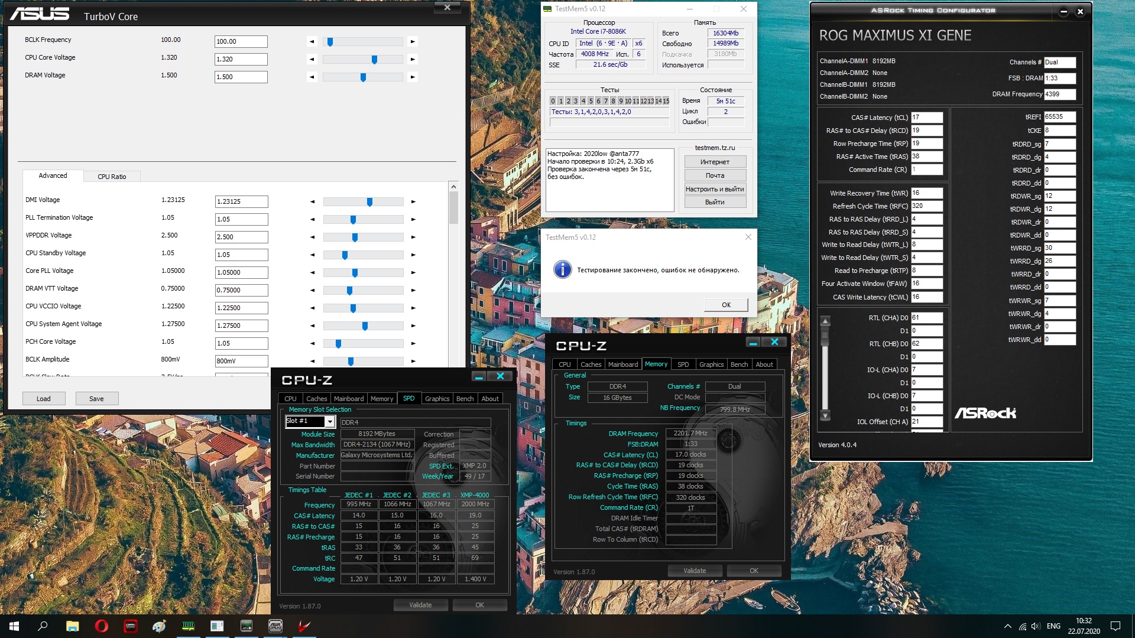Image resolution: width=1135 pixels, height=638 pixels.
Task: Switch to the CPU Ratio tab in TurboV
Action: 112,177
